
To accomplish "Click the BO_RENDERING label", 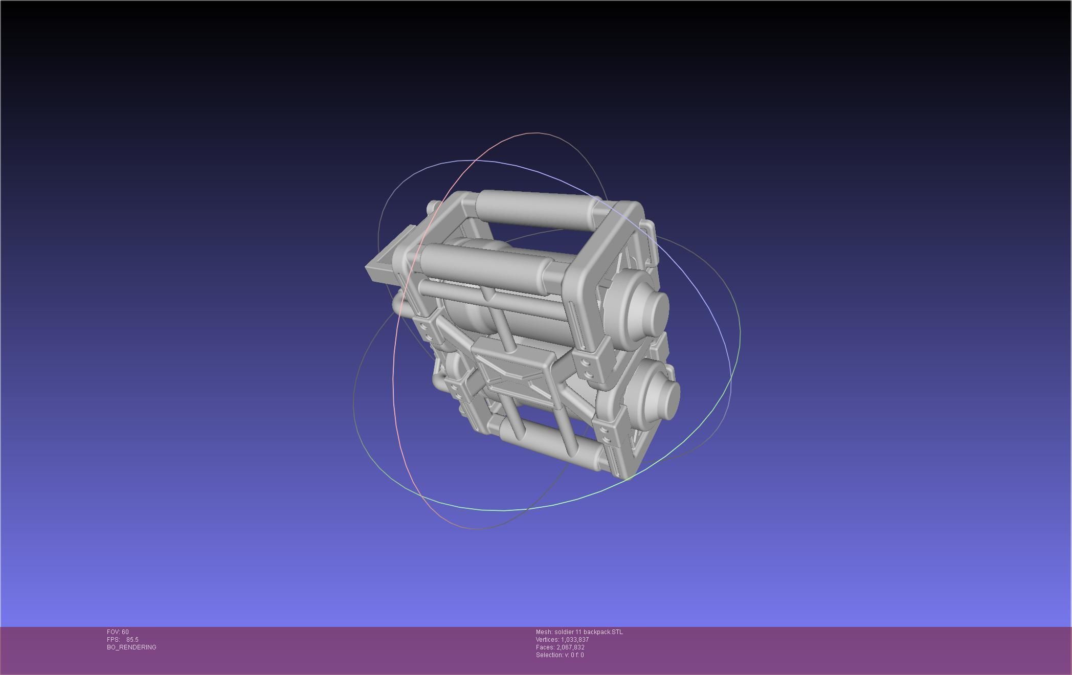I will pyautogui.click(x=131, y=647).
